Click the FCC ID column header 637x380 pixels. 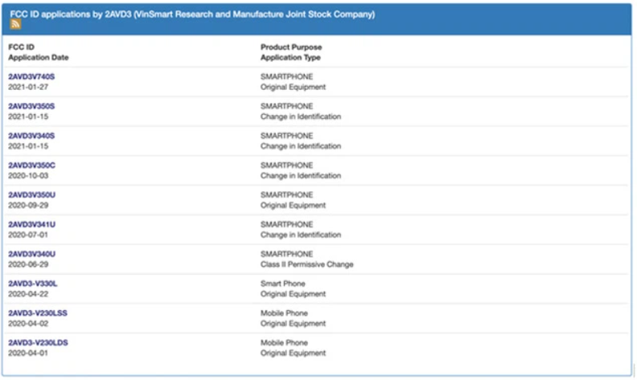(21, 47)
